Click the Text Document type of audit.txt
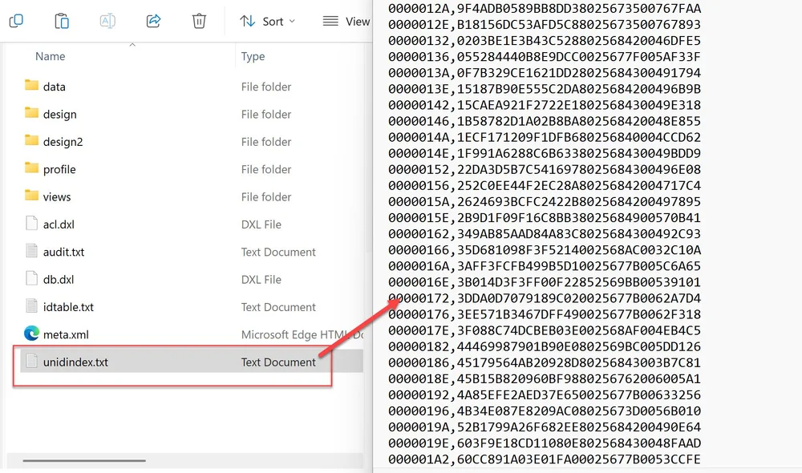Viewport: 802px width, 473px height. click(278, 252)
